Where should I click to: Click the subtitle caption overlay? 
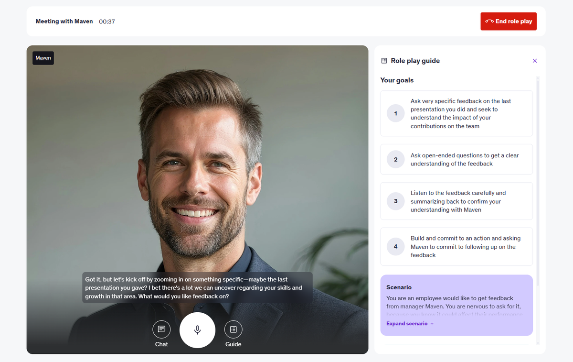[x=197, y=288]
